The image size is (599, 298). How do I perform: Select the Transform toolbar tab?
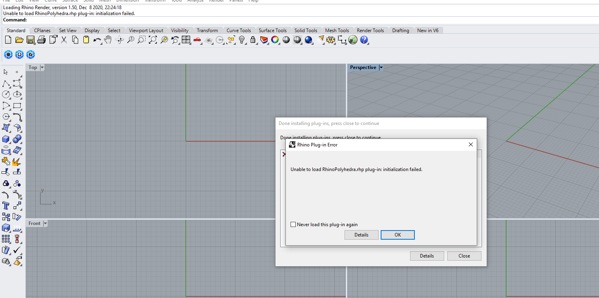click(x=207, y=31)
